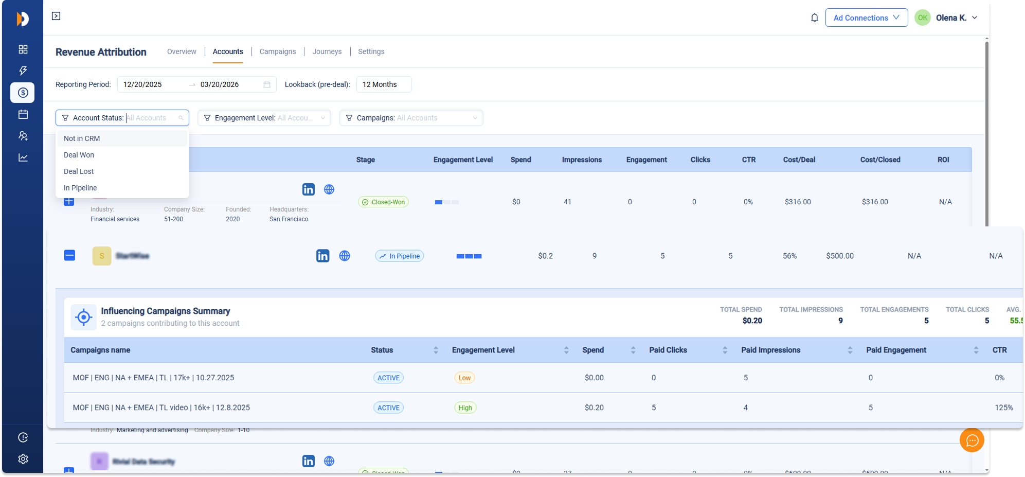This screenshot has height=477, width=1025.
Task: Collapse the expanded In Pipeline account row
Action: [x=69, y=255]
